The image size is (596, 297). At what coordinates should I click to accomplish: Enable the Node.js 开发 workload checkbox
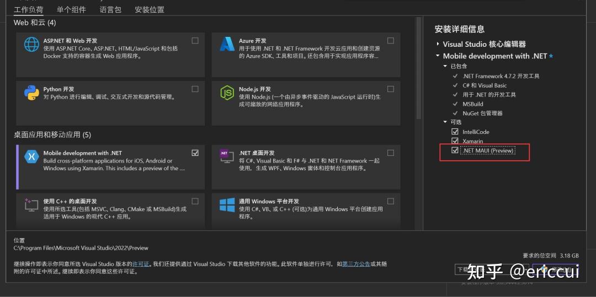(x=390, y=89)
